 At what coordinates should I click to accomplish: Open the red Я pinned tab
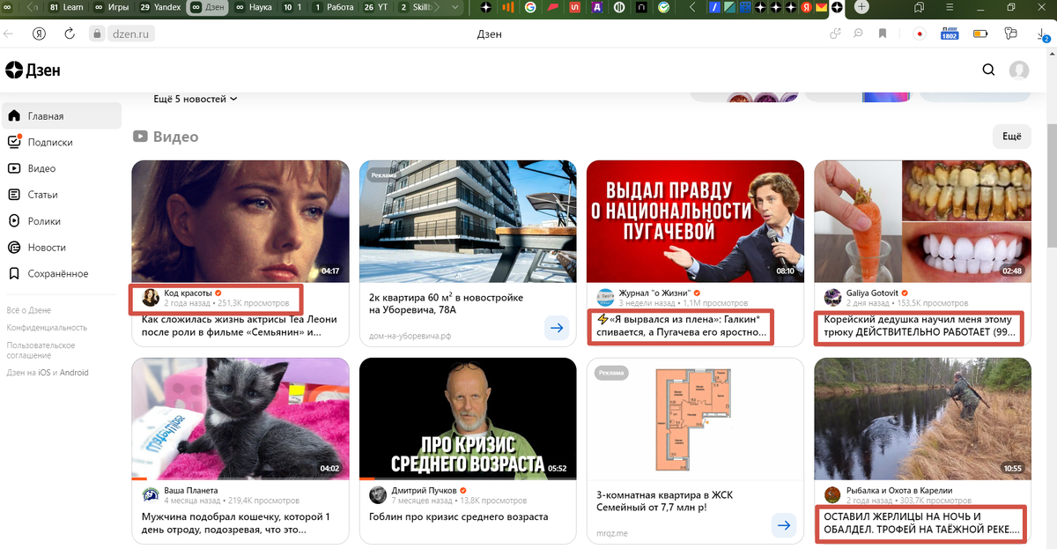tap(807, 7)
